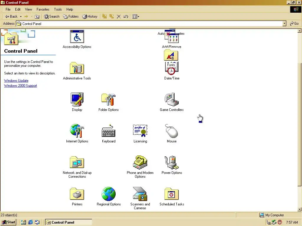This screenshot has height=226, width=302.
Task: Click the 7:57 AM clock
Action: click(292, 222)
